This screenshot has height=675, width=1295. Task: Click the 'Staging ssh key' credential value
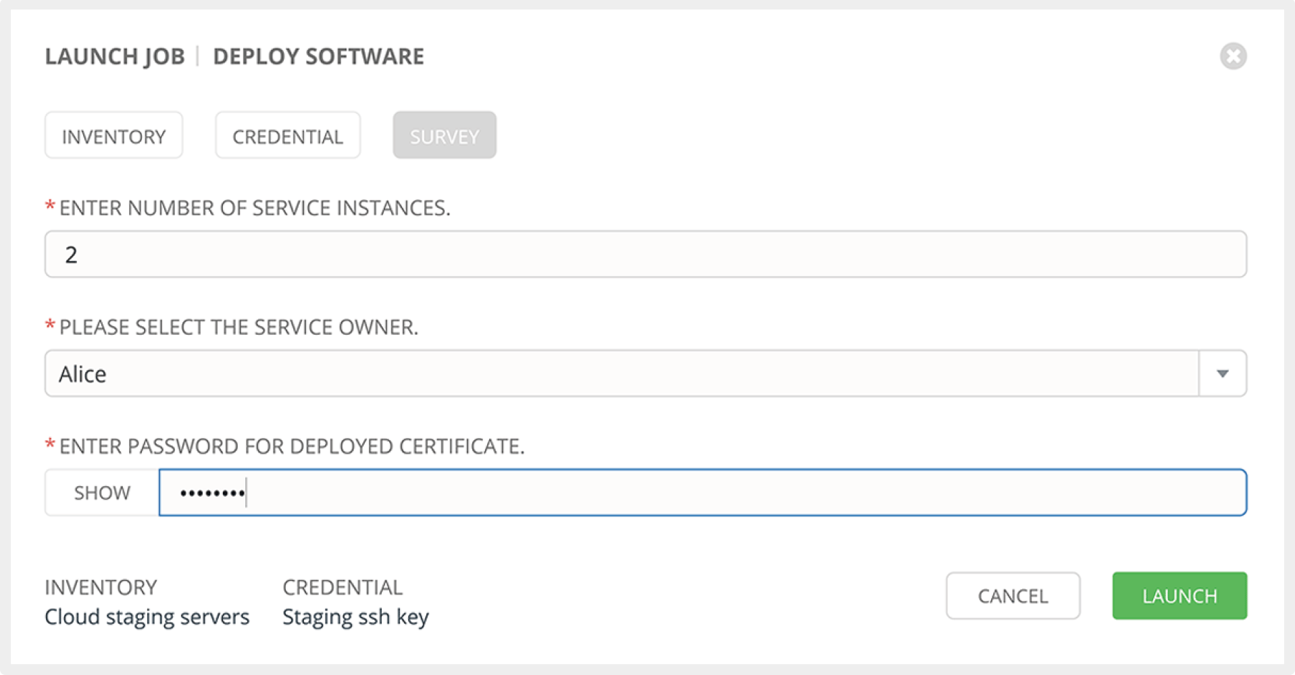pyautogui.click(x=355, y=617)
